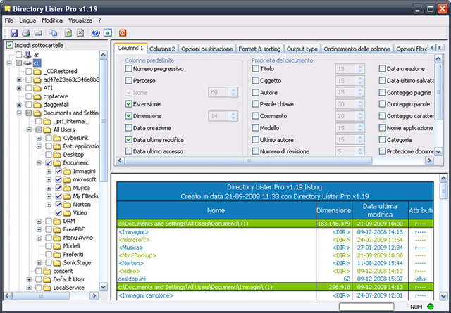451x313 pixels.
Task: Uncheck the Documenti folder checkbox
Action: click(49, 162)
